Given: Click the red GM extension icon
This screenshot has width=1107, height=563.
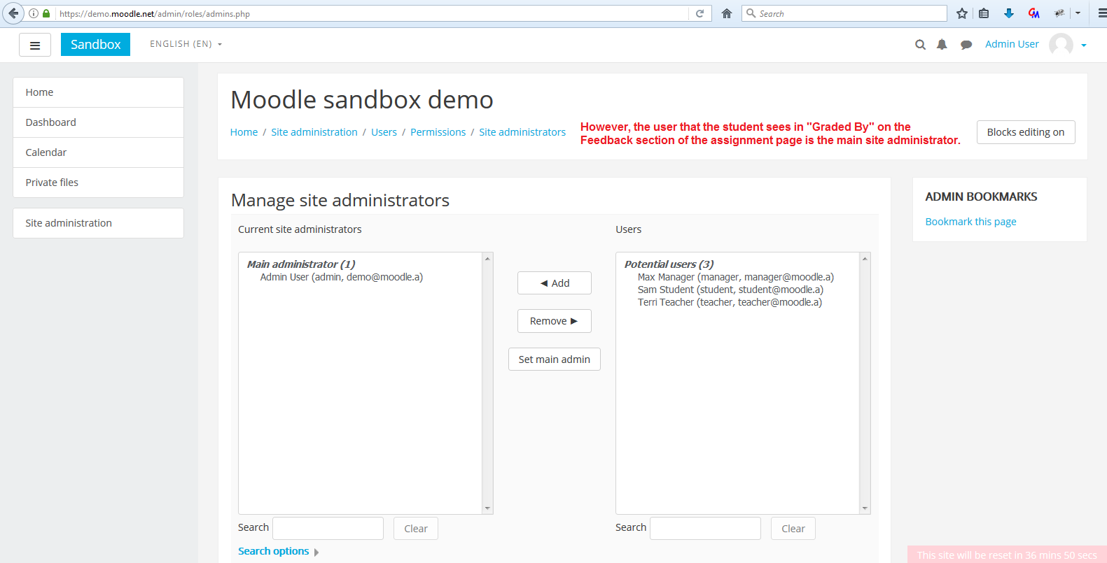Looking at the screenshot, I should 1034,13.
